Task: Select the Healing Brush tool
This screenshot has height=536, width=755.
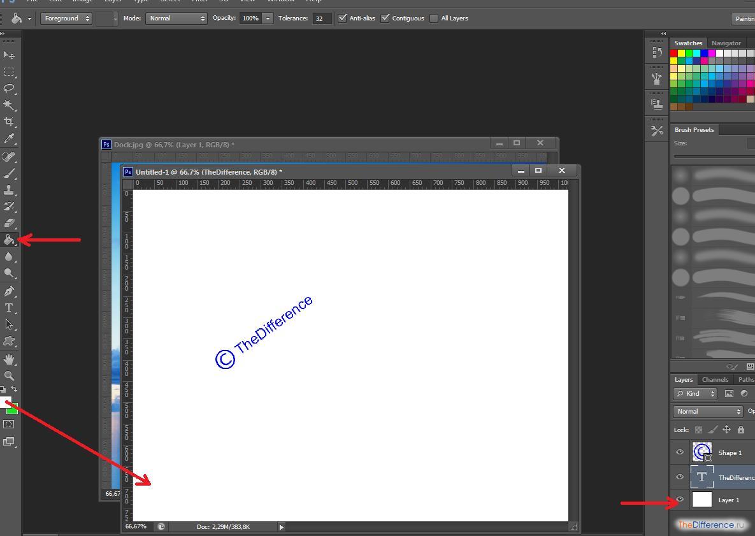Action: click(x=9, y=157)
